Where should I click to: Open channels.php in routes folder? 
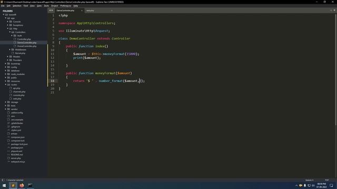(x=19, y=91)
